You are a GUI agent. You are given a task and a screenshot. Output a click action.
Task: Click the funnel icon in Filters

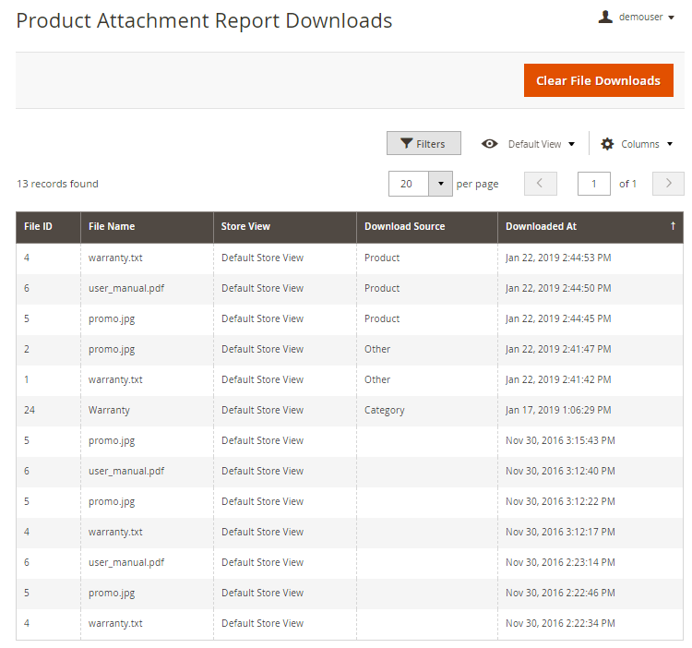406,144
